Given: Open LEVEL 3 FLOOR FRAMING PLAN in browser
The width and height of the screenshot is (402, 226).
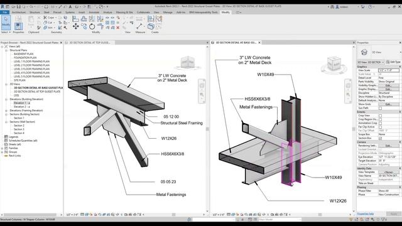Looking at the screenshot, I should click(x=31, y=69).
